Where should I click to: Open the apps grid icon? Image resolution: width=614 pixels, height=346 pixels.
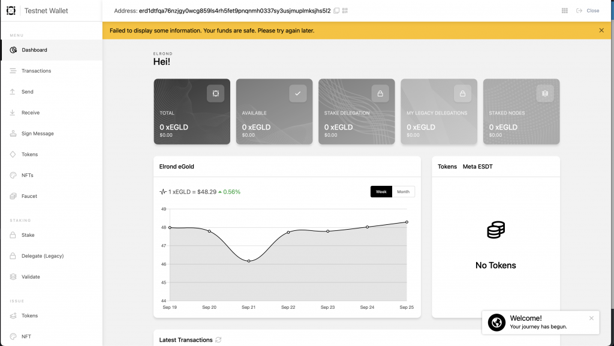click(565, 11)
